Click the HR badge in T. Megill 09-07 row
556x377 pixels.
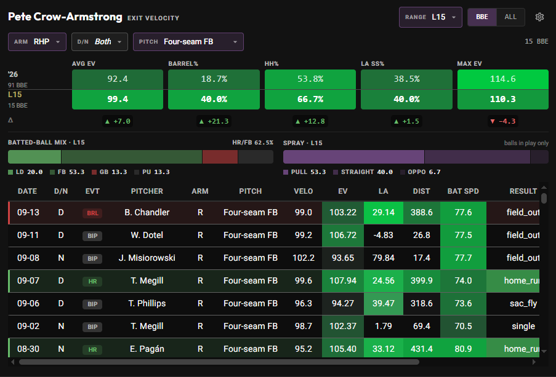coord(92,281)
